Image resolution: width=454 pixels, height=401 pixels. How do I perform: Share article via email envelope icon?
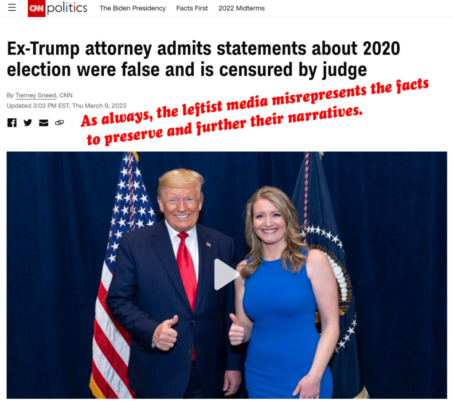tap(44, 123)
